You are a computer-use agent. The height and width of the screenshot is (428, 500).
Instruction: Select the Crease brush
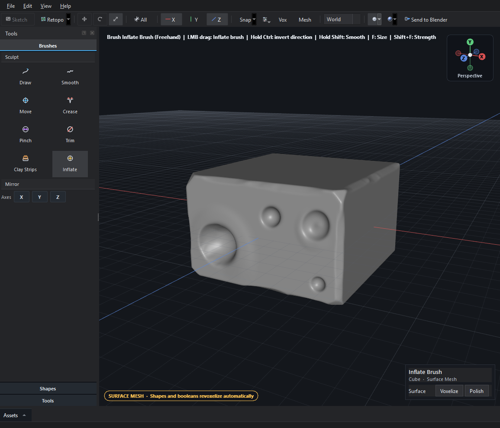[70, 106]
